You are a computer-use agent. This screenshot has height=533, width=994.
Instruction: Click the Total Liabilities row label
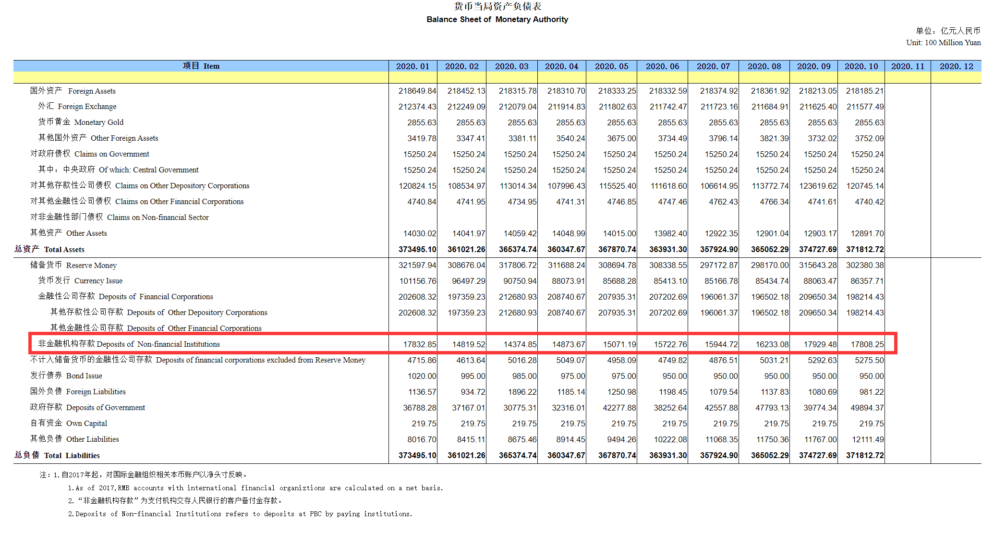click(57, 455)
